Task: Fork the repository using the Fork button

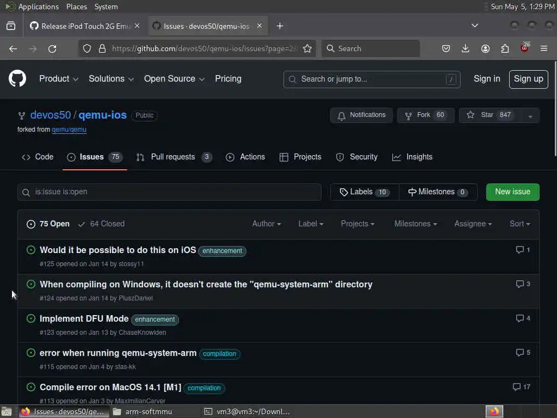Action: click(x=425, y=115)
